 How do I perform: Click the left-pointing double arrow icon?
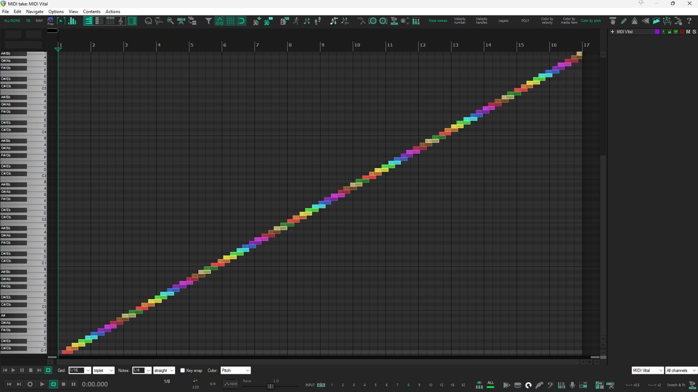coord(645,21)
